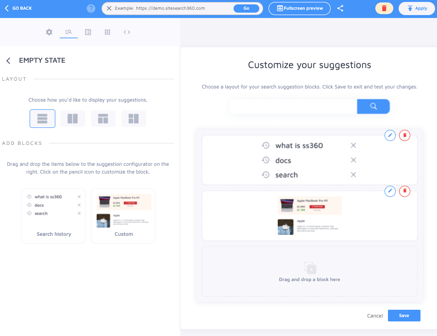Select the two-column layout option

[x=72, y=118]
